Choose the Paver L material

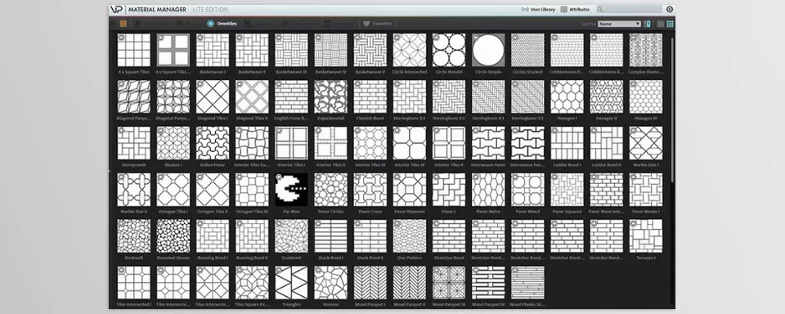pyautogui.click(x=449, y=190)
